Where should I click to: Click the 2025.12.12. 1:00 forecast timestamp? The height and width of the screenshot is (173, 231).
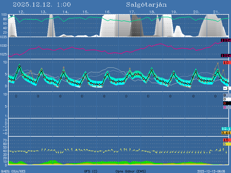point(42,5)
